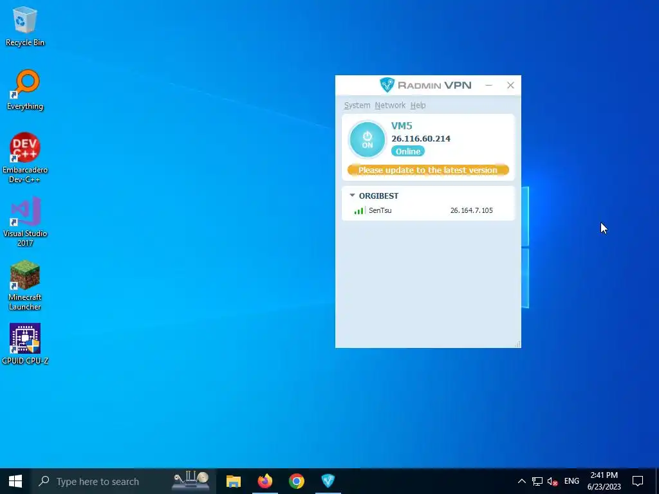
Task: Click the 'Please update to the latest version' banner
Action: tap(428, 170)
